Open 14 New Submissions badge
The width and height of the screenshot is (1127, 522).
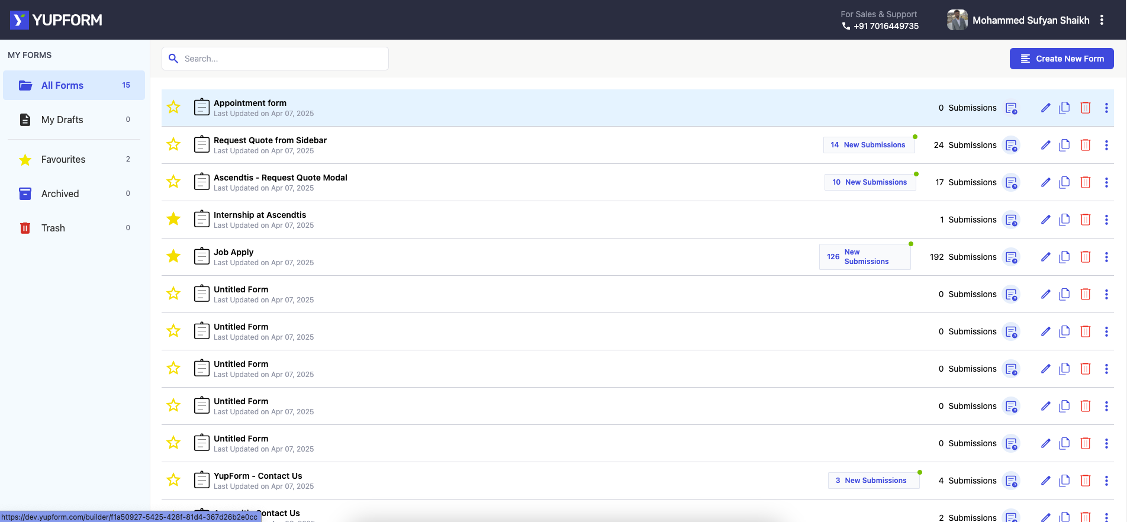869,145
